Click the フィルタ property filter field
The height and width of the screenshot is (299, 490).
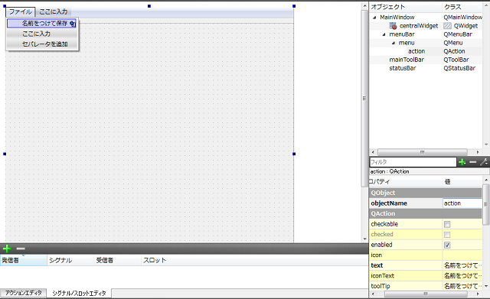(x=413, y=162)
